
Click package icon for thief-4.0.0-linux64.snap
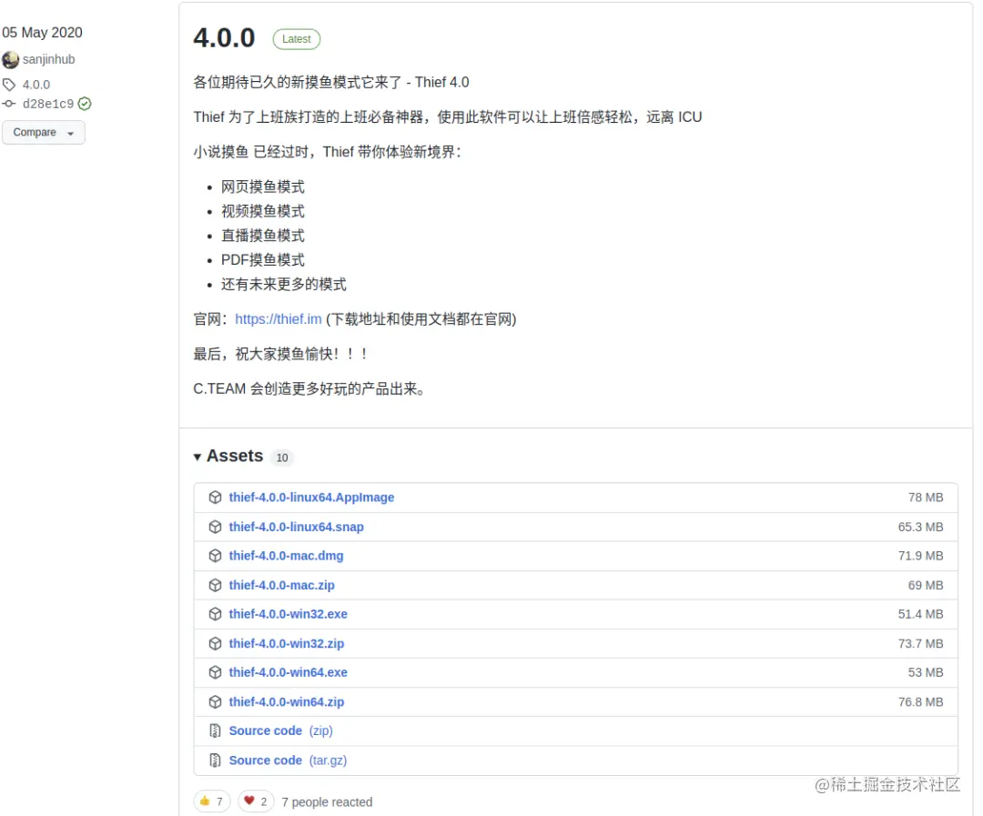click(215, 527)
